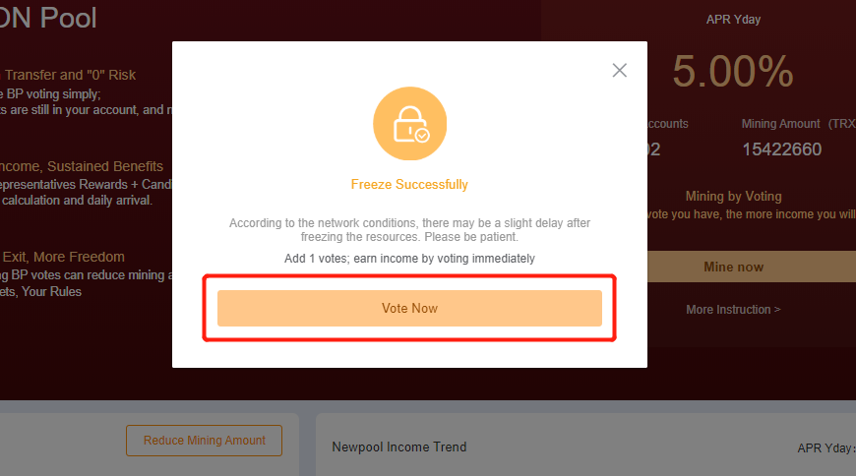Click the Transfer and "0" Risk heading
Image resolution: width=856 pixels, height=476 pixels.
(x=69, y=75)
